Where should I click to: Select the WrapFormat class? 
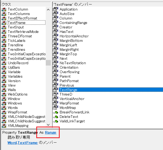[17, 112]
